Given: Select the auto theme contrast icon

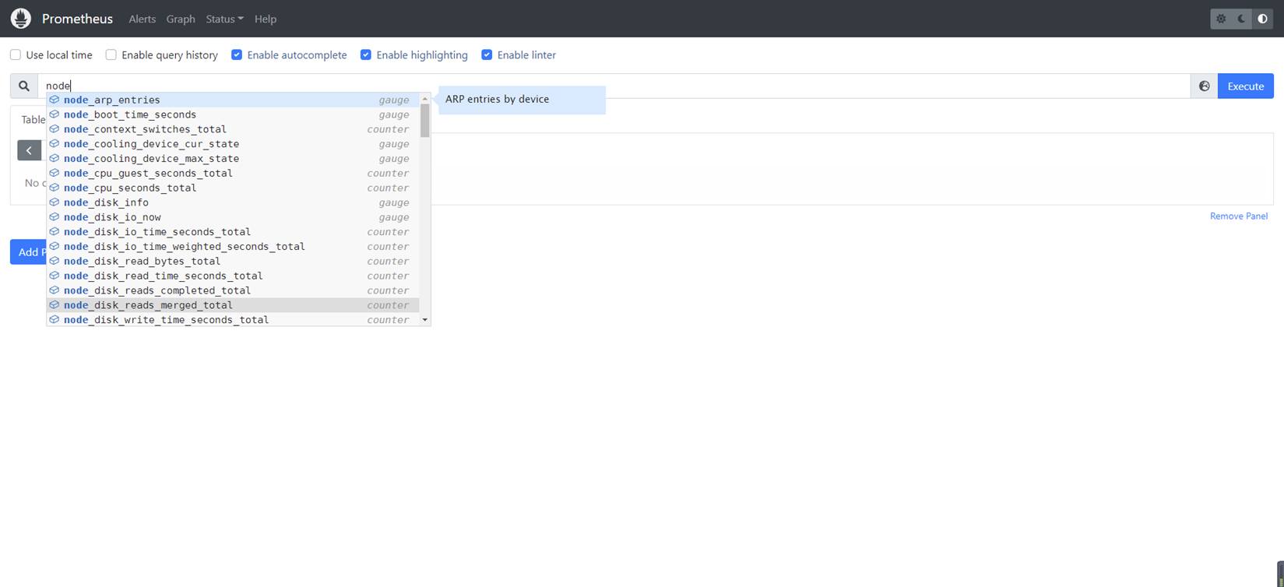Looking at the screenshot, I should point(1263,19).
